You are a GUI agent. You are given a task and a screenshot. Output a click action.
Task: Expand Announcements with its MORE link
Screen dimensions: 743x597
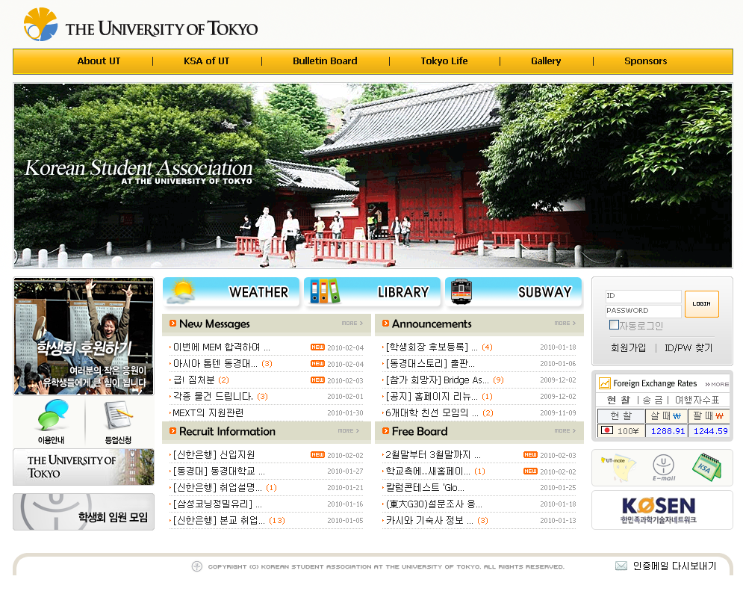(x=565, y=324)
